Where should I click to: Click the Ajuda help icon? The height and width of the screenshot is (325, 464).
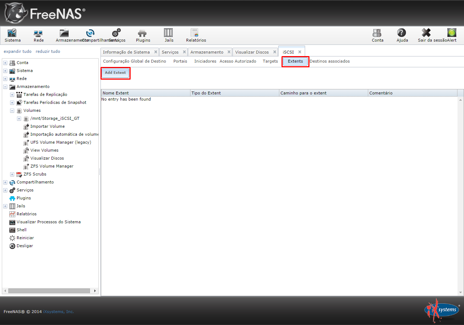(x=402, y=33)
